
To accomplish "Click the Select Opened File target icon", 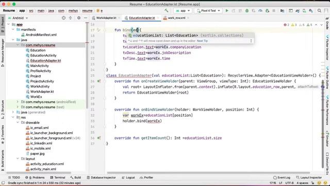I will pos(63,18).
